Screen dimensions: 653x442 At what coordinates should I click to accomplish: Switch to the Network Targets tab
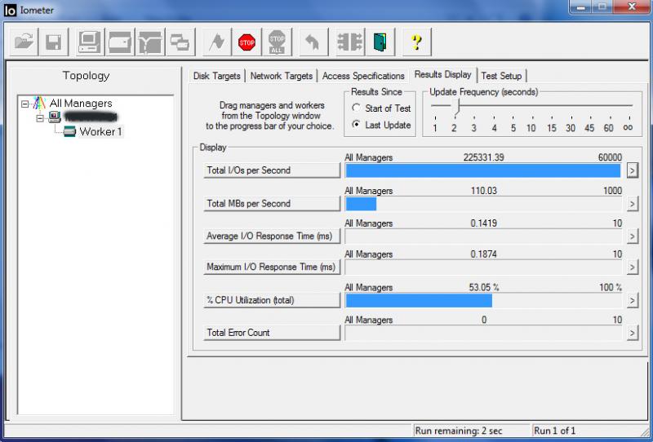tap(281, 76)
